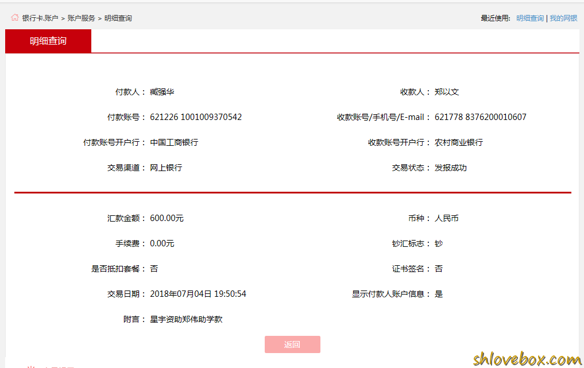The width and height of the screenshot is (584, 368).
Task: Click the home icon in breadcrumb
Action: [x=14, y=17]
